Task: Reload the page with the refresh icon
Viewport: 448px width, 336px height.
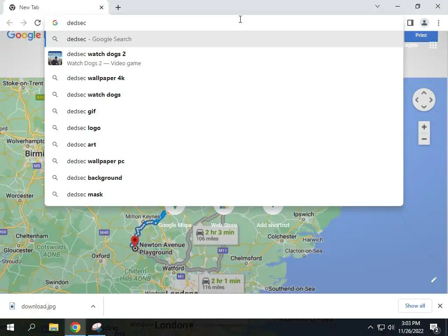Action: pos(38,23)
